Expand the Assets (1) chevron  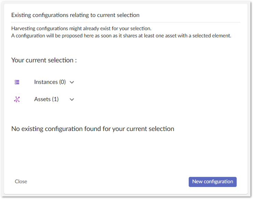point(72,99)
